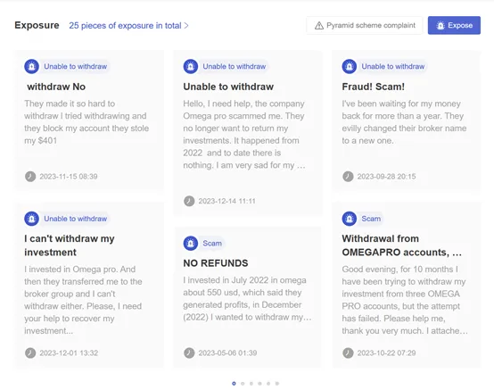This screenshot has height=390, width=494.
Task: Open 'Withdrawal from OMEGAPRO accounts' card title
Action: (401, 245)
